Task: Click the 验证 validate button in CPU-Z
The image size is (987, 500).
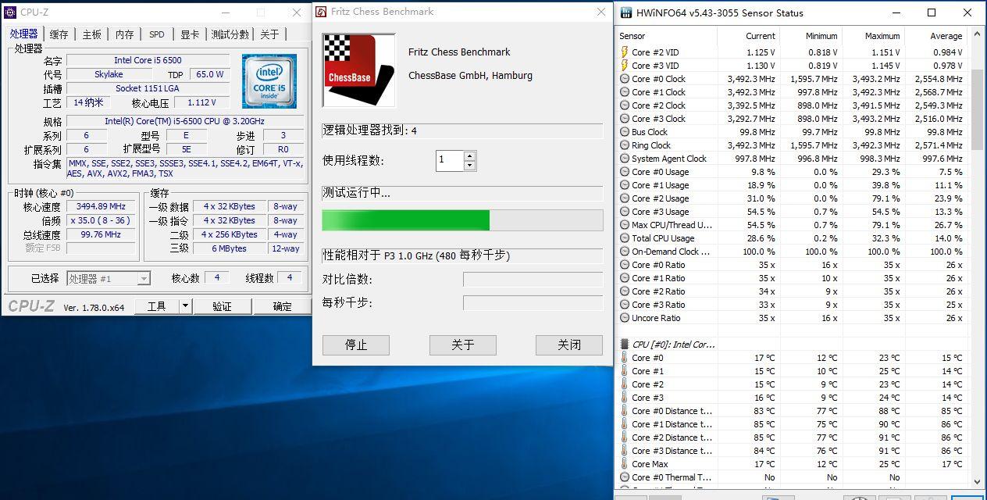Action: (x=223, y=305)
